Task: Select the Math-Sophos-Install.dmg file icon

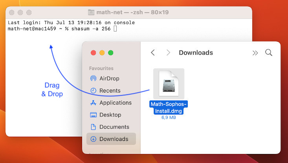Action: click(169, 84)
